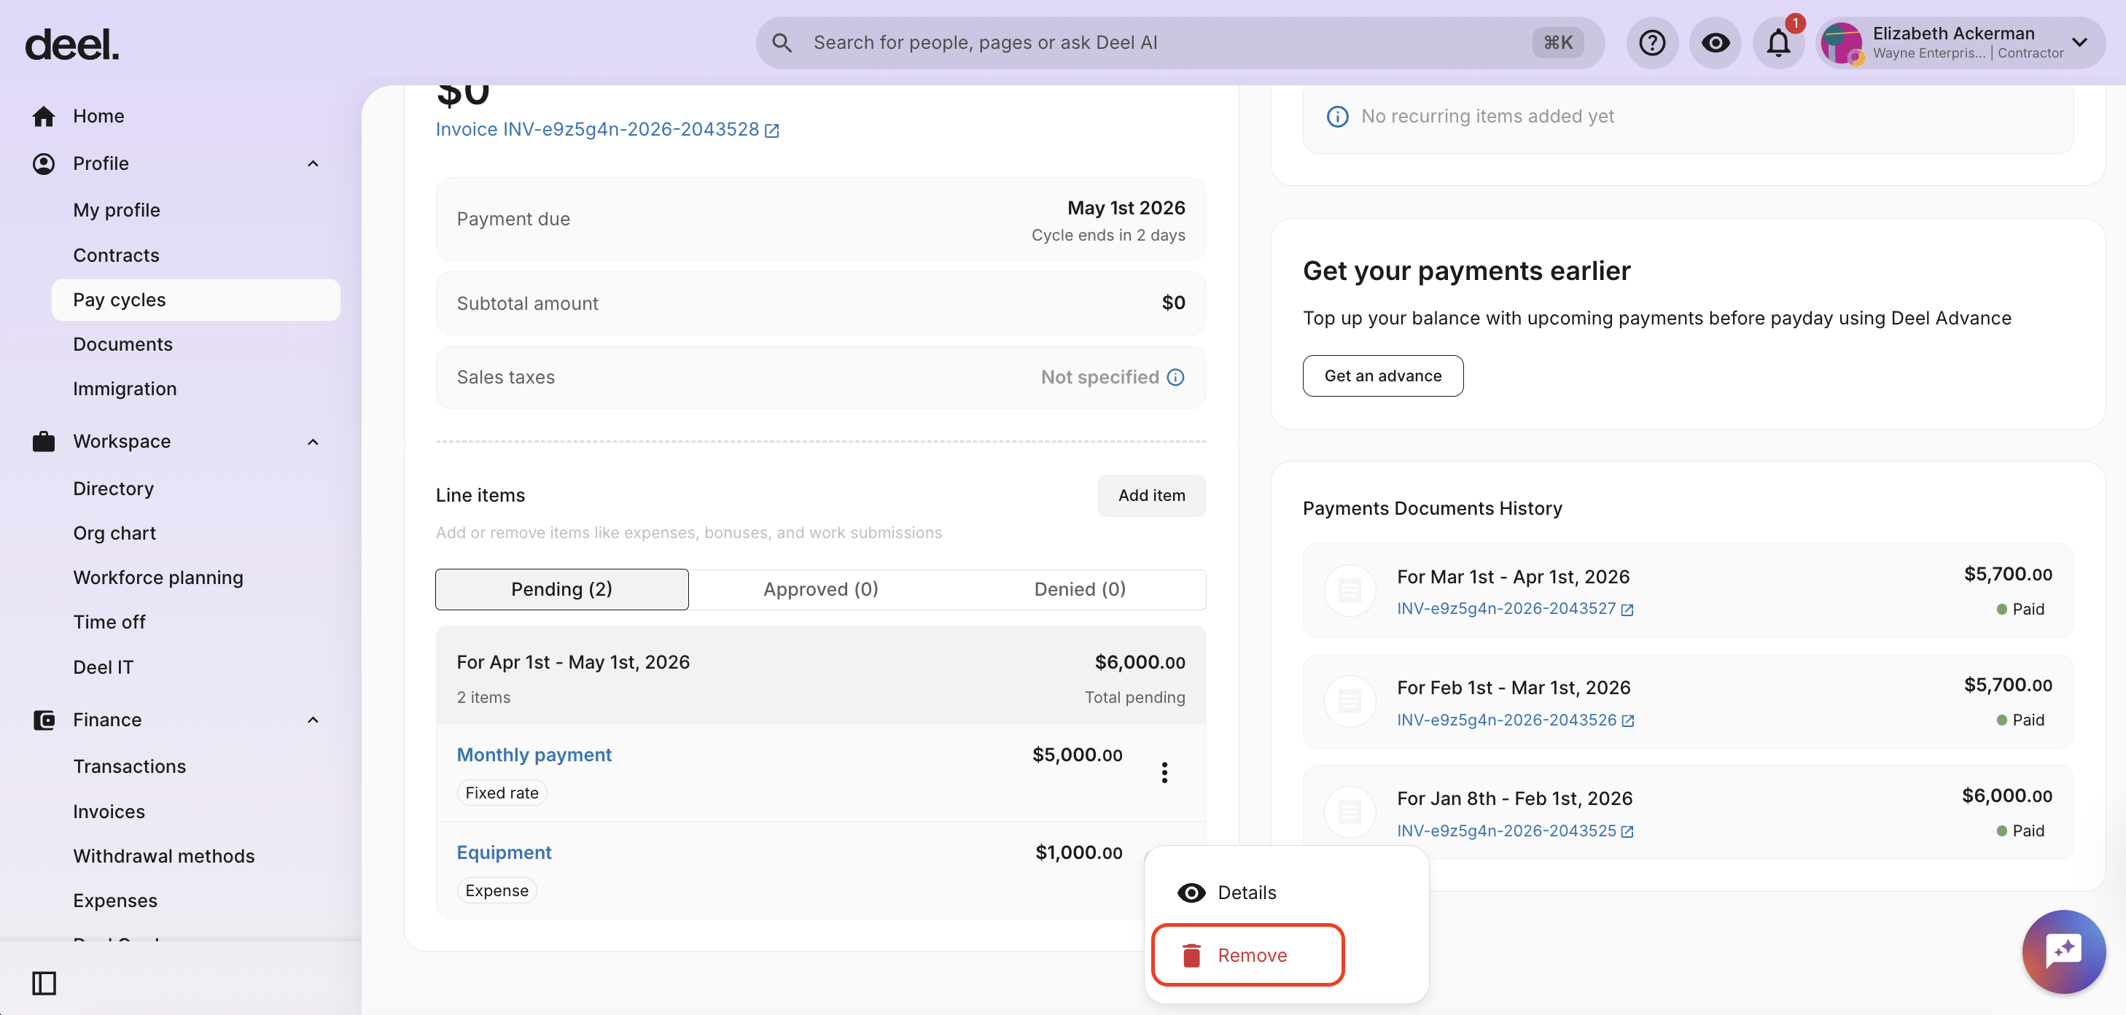Click the May 1st 2026 payment due date
The width and height of the screenshot is (2126, 1015).
[x=1126, y=208]
